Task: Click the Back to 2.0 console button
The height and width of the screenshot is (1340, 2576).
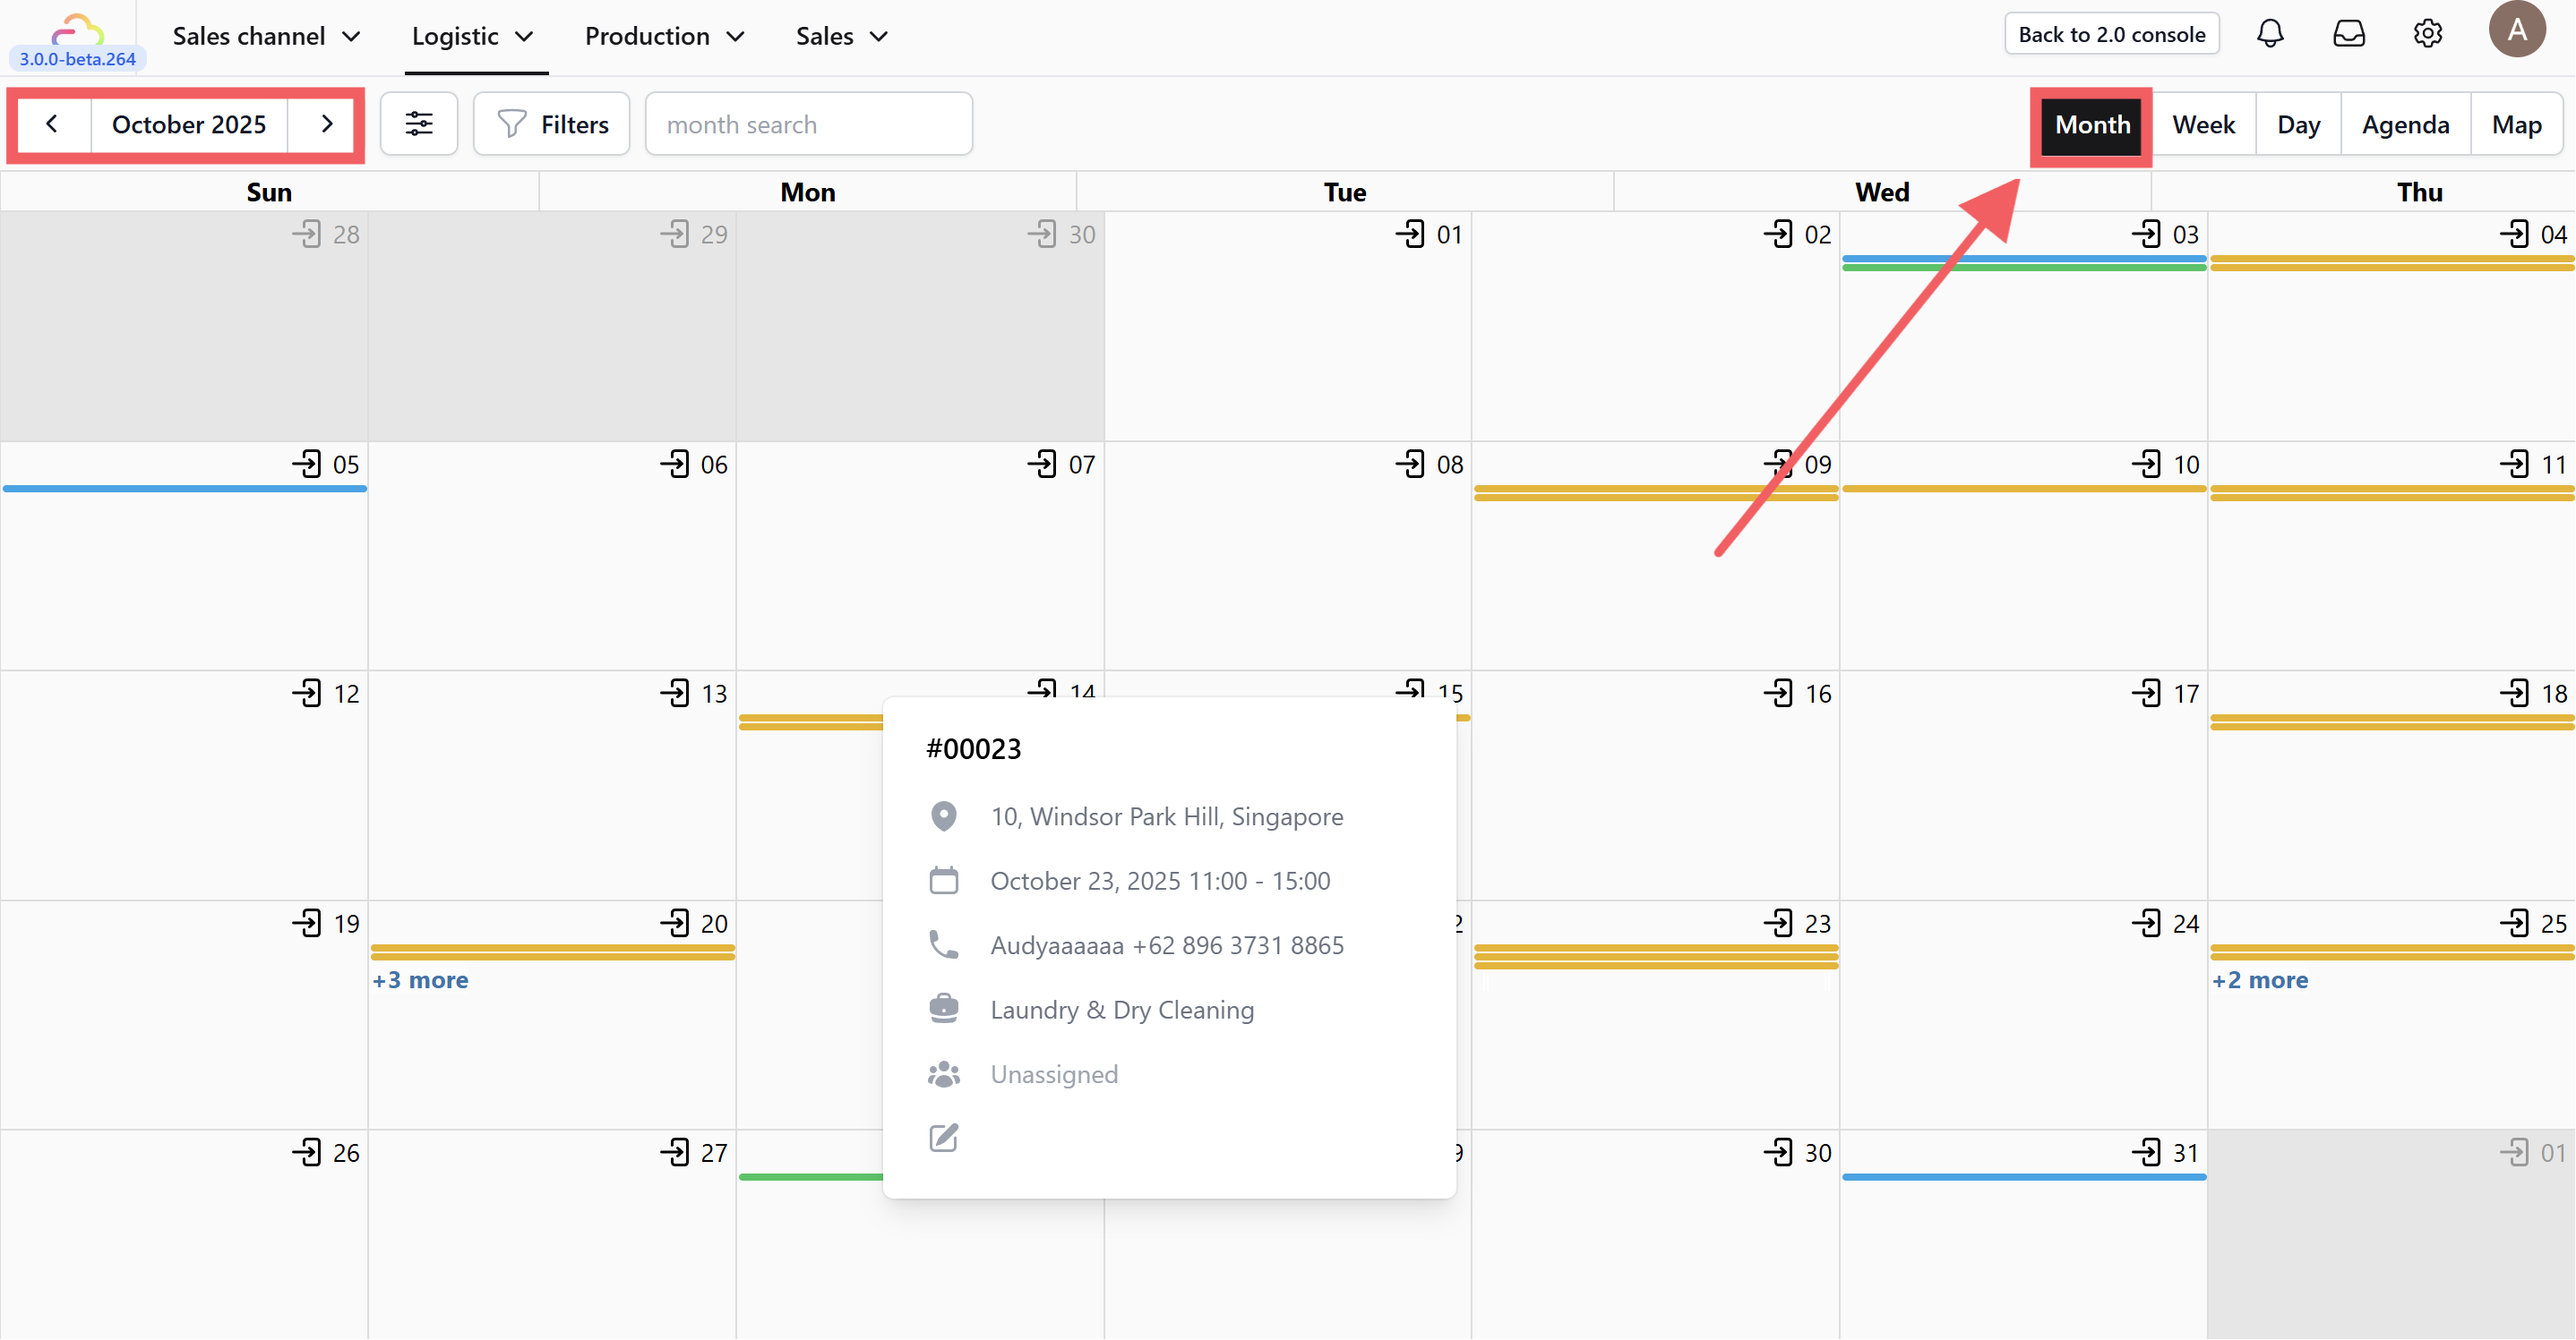Action: [2111, 34]
